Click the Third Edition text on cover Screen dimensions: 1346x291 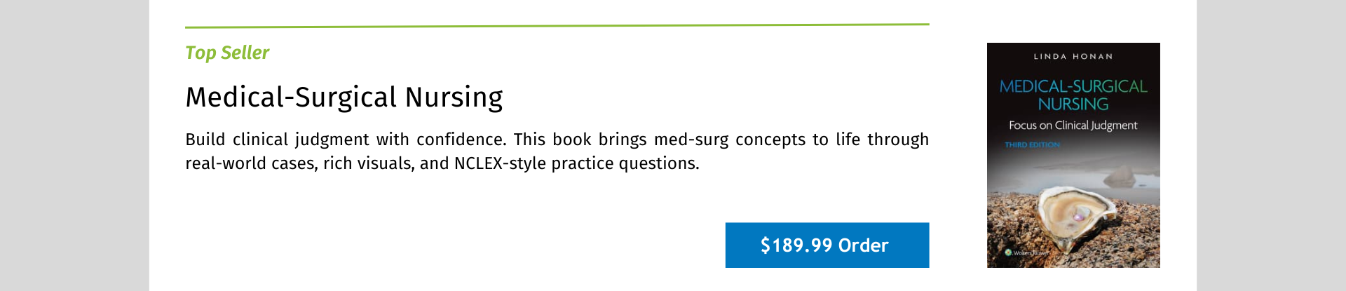[1032, 145]
